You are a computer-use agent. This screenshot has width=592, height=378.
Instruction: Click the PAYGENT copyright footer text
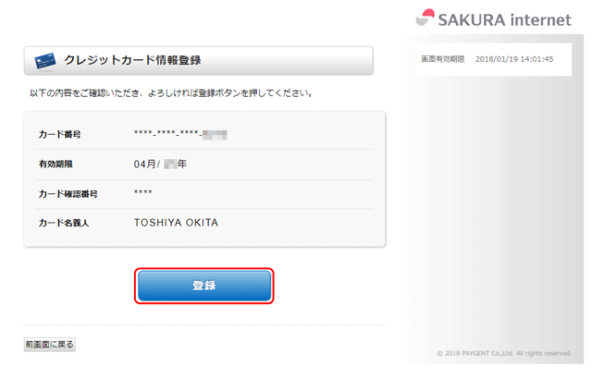tap(504, 353)
